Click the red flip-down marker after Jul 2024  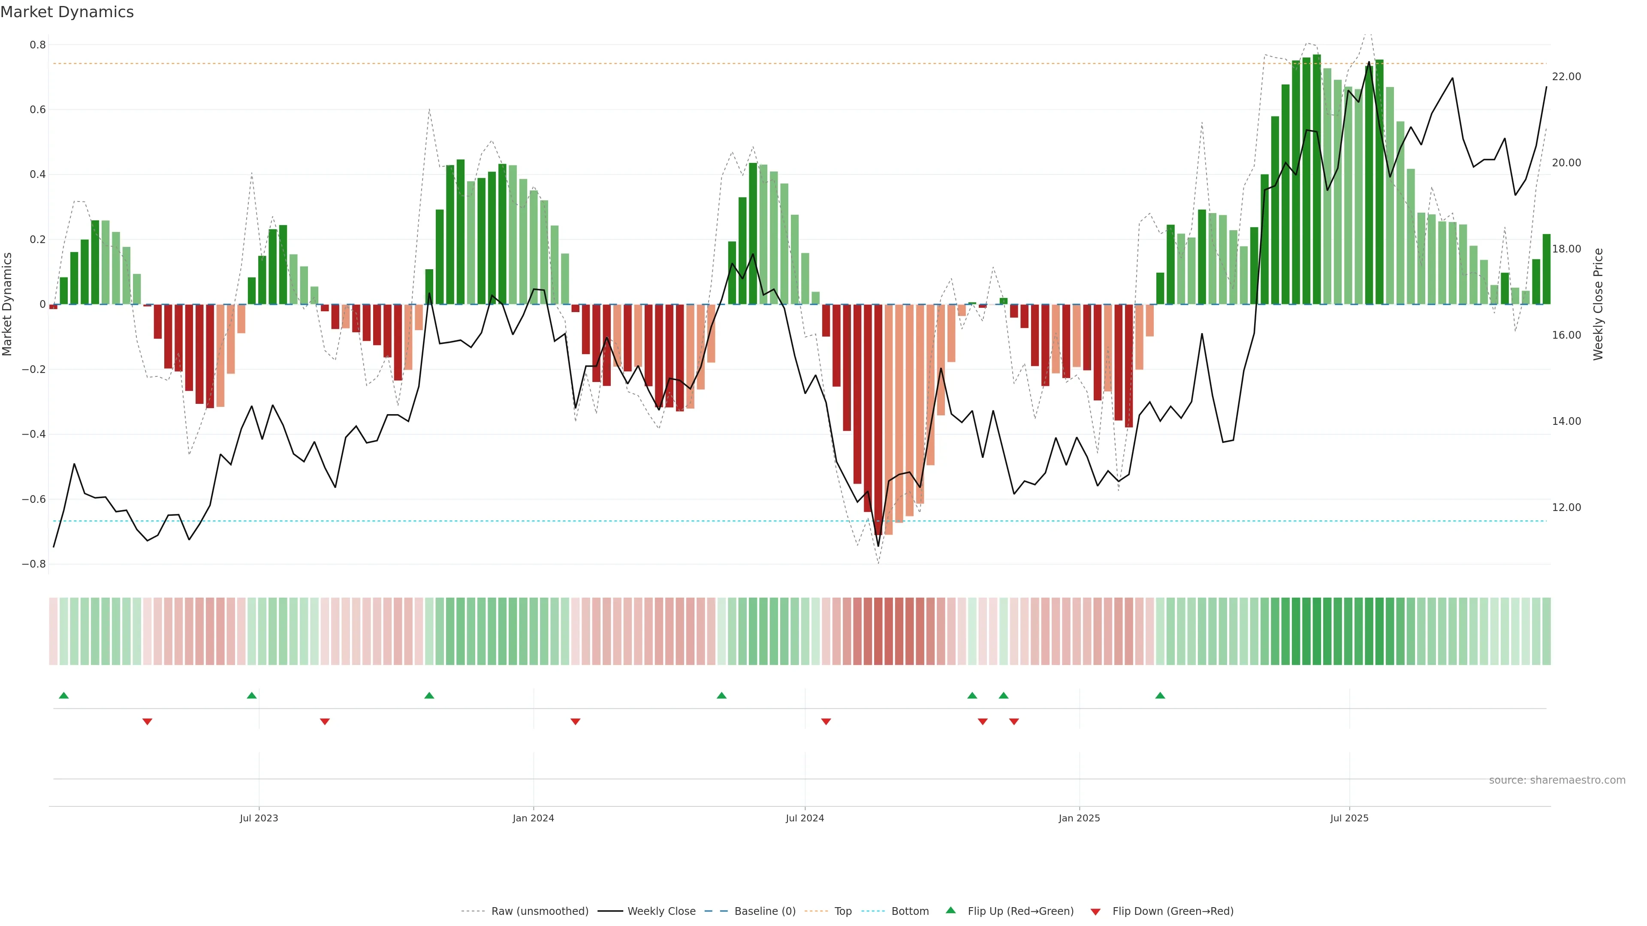[x=825, y=722]
